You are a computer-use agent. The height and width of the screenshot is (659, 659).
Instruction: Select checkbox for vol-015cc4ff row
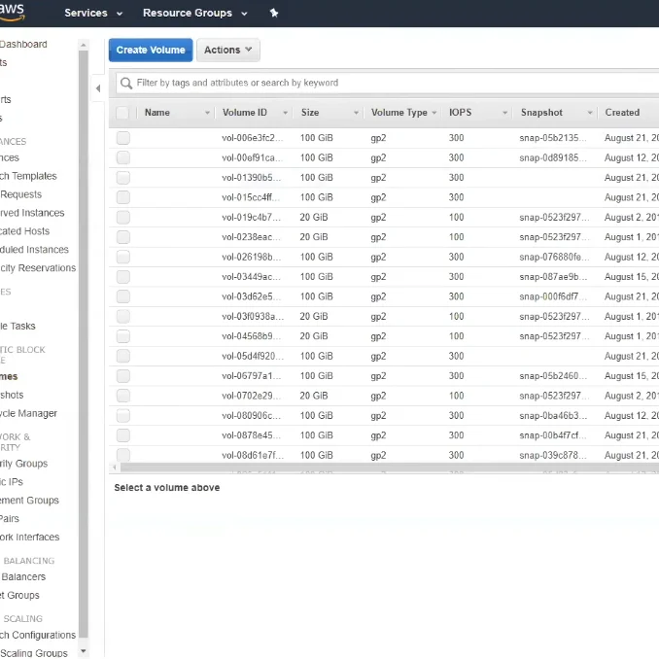[123, 197]
